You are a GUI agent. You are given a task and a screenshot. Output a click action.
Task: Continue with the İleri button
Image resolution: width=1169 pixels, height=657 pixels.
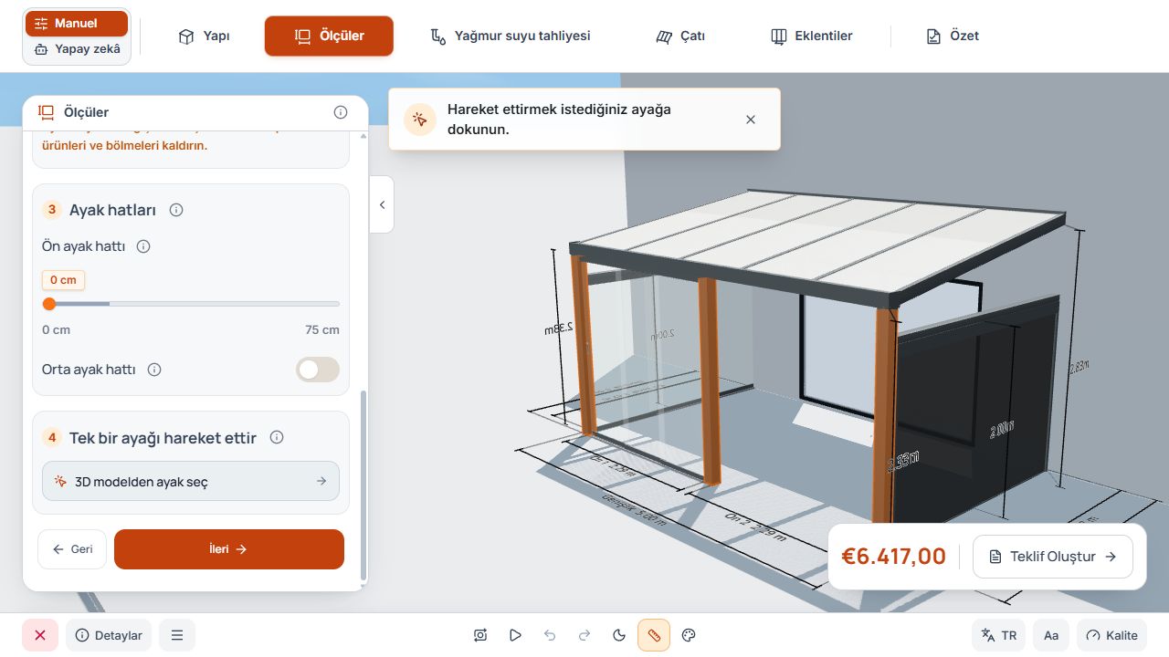(229, 549)
